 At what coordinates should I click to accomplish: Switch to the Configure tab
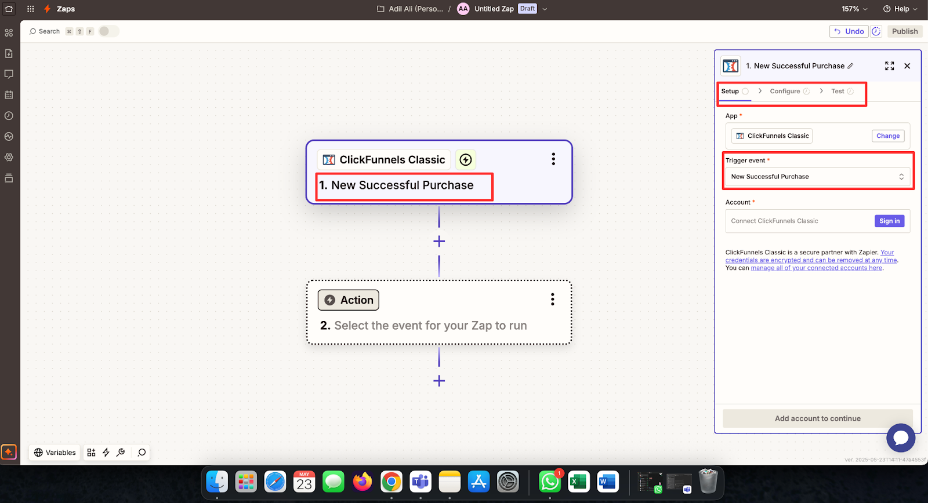[x=789, y=91]
